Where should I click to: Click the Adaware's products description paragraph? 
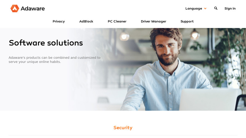pyautogui.click(x=54, y=60)
